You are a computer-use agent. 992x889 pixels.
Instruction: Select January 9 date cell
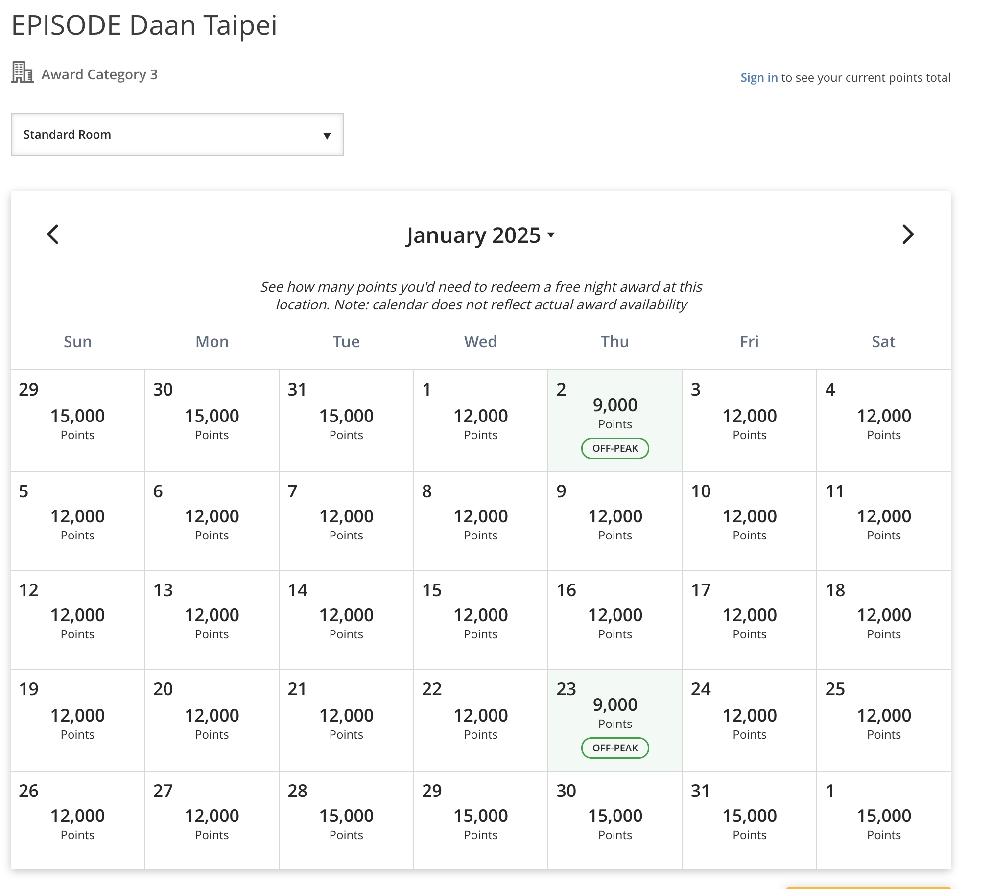[615, 521]
